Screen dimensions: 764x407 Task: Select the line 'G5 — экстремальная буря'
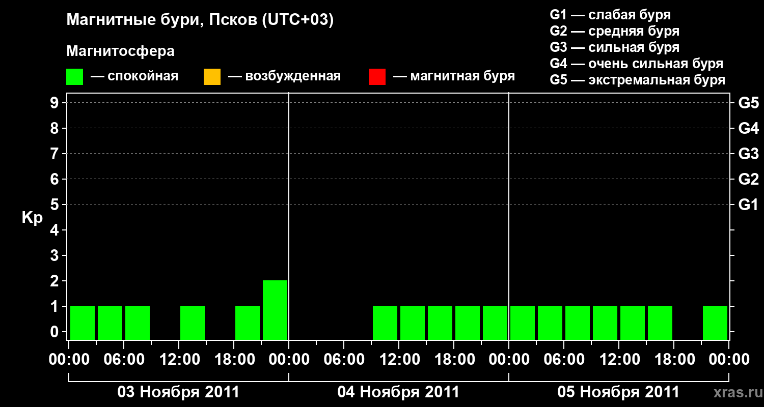tap(637, 80)
